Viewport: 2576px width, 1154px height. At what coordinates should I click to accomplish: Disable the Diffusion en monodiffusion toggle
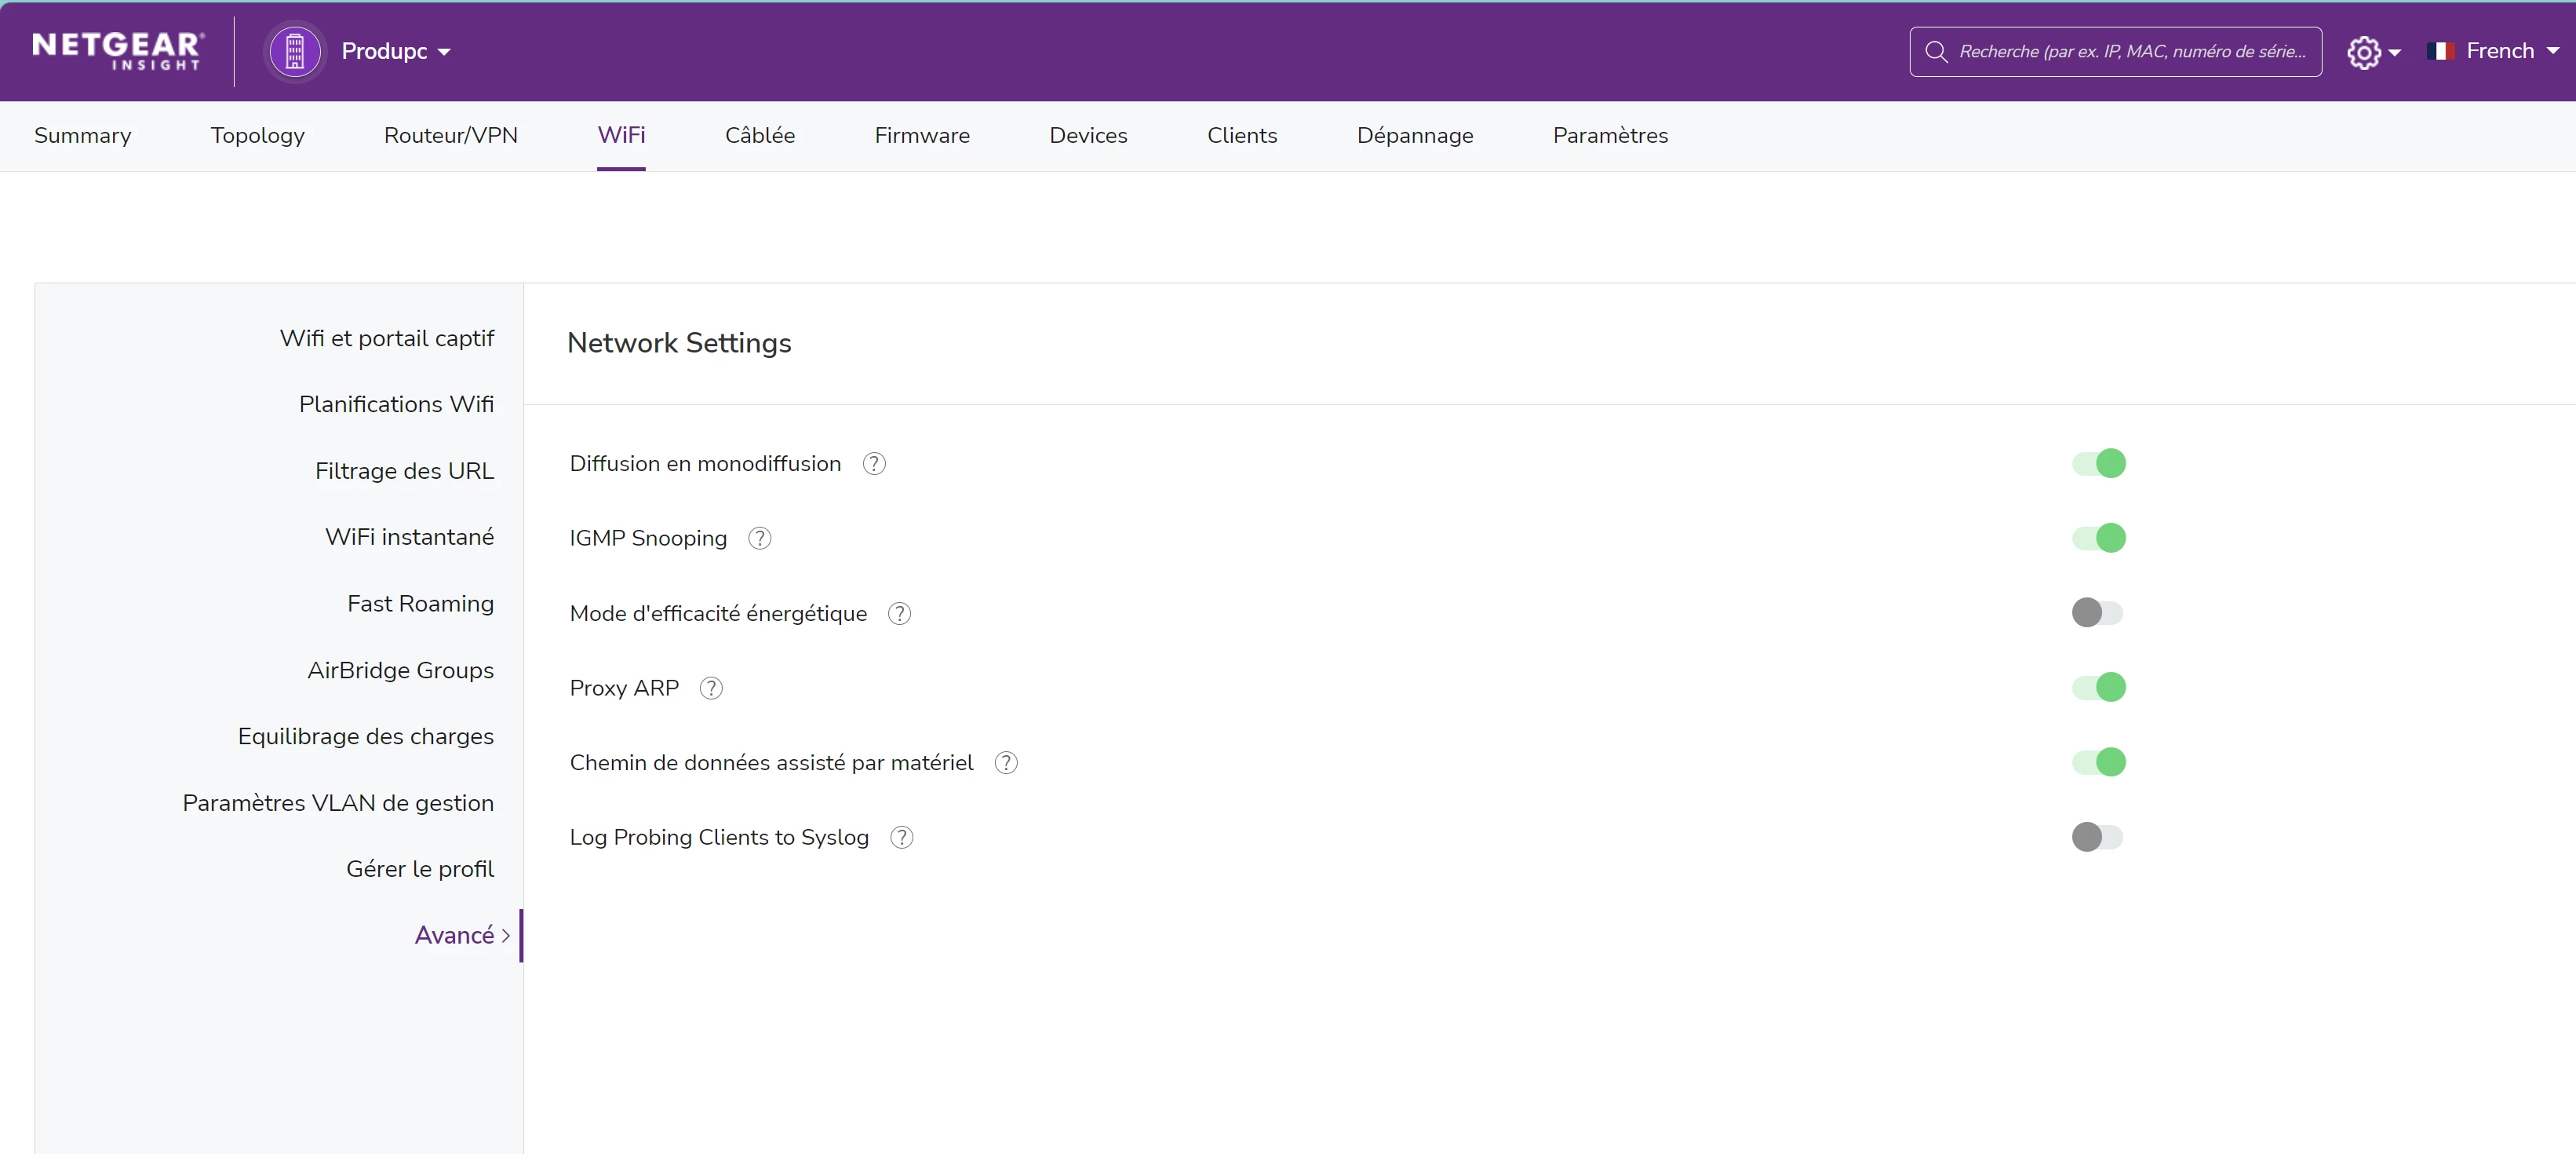pos(2098,463)
